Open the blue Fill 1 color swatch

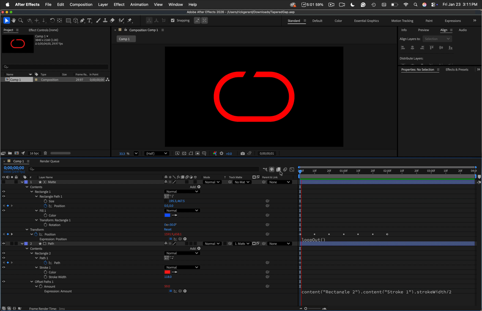[167, 215]
